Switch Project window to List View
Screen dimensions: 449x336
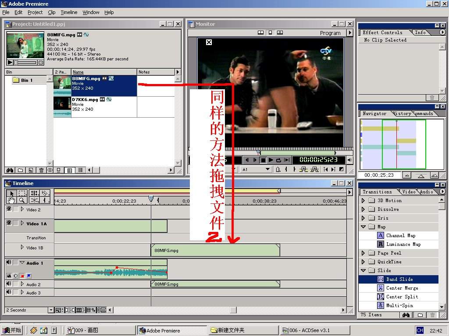(x=81, y=170)
